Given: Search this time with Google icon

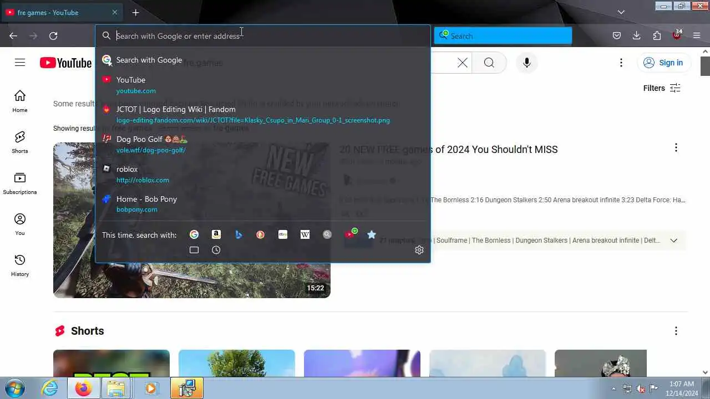Looking at the screenshot, I should 194,234.
